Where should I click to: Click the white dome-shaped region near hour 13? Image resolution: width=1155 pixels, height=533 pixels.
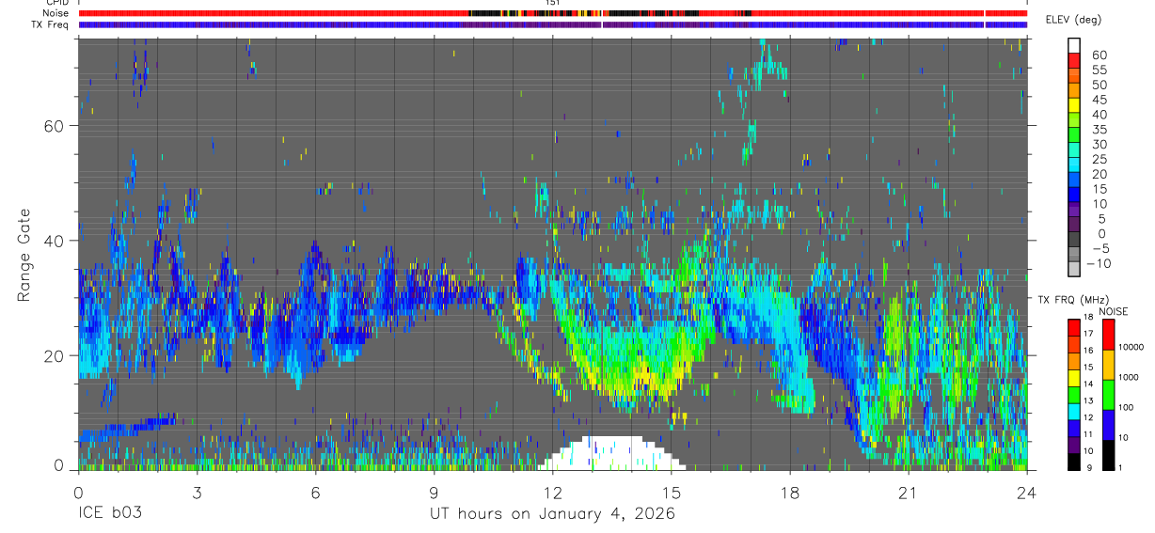tap(612, 453)
